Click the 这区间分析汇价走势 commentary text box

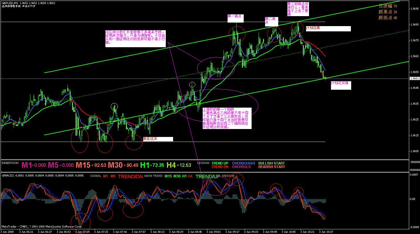click(x=135, y=38)
